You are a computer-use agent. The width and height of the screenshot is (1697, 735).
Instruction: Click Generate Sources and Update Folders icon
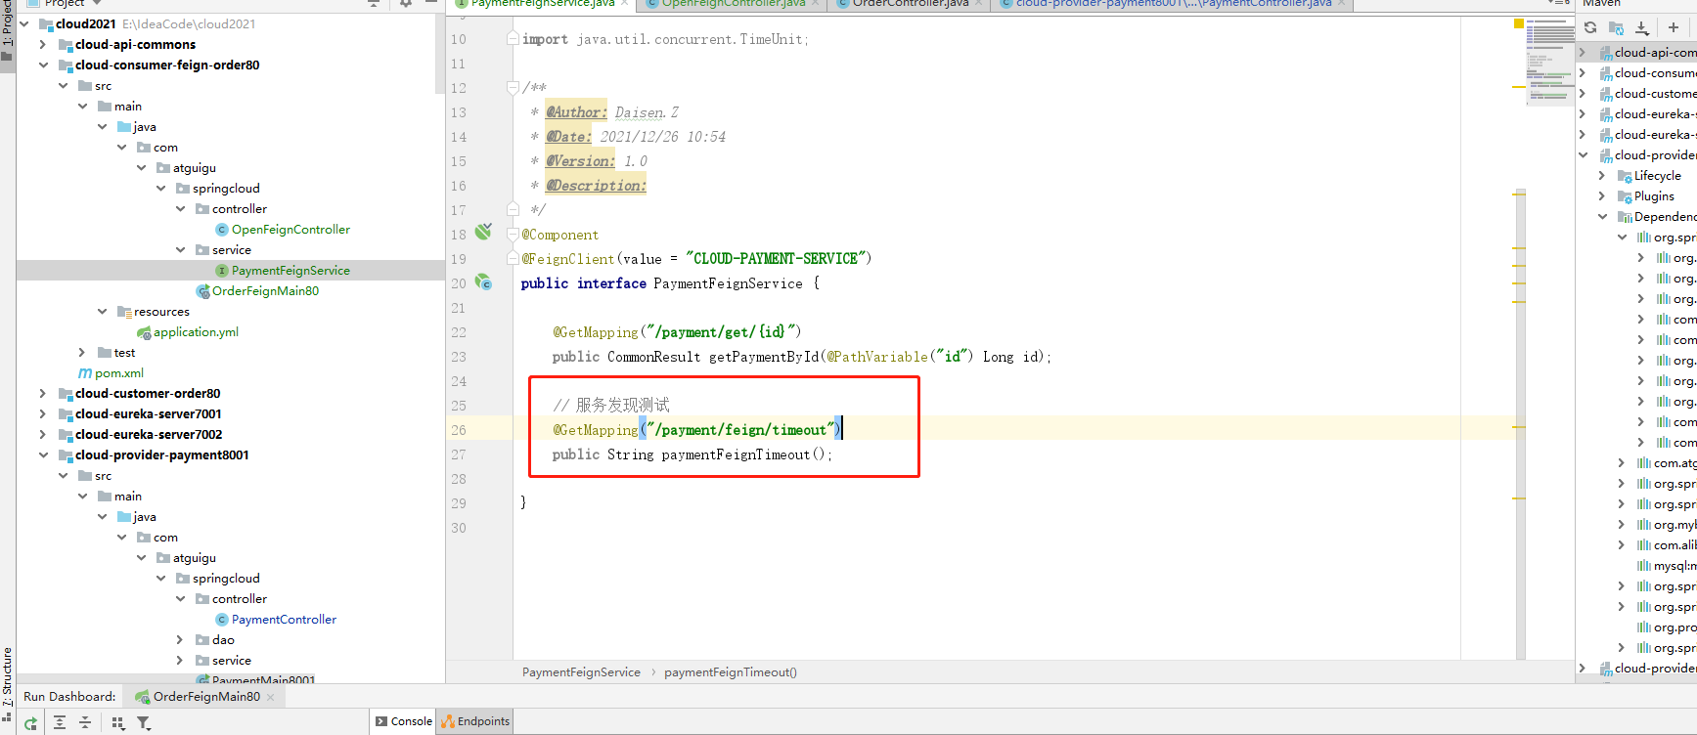click(1616, 27)
